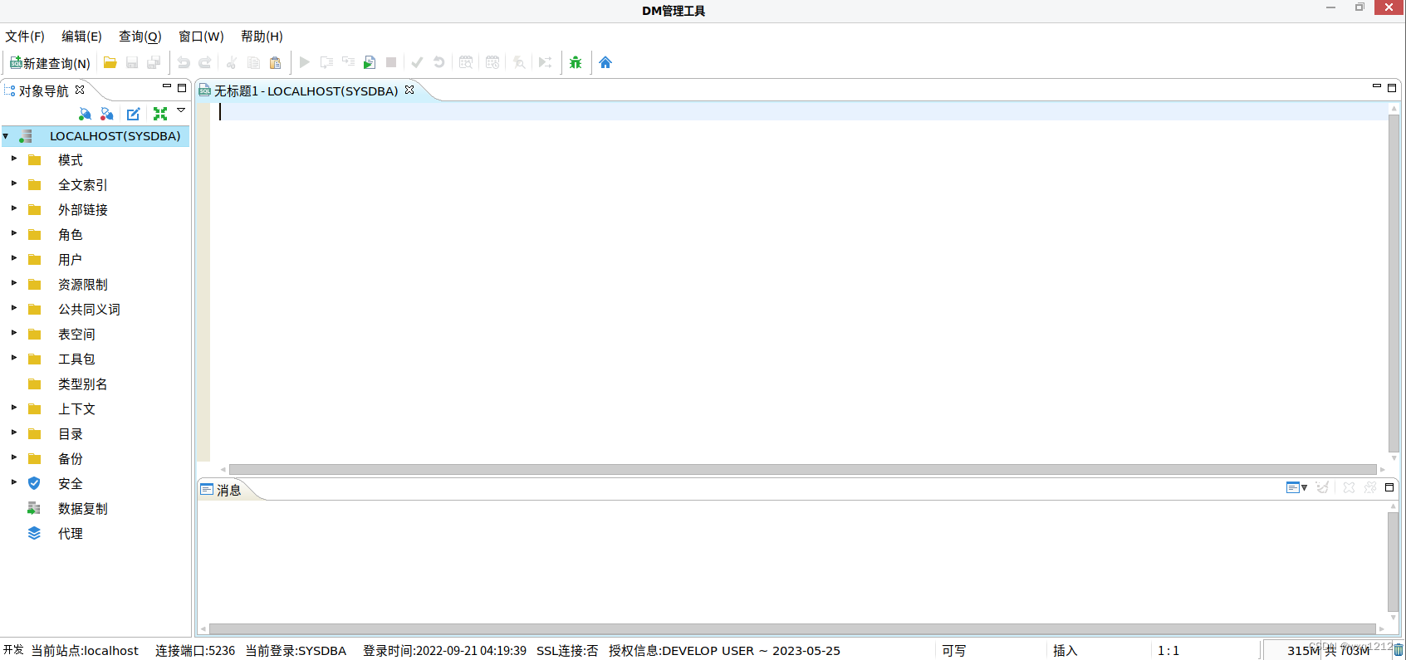Maximize the query editor panel
Image resolution: width=1406 pixels, height=660 pixels.
tap(1392, 87)
